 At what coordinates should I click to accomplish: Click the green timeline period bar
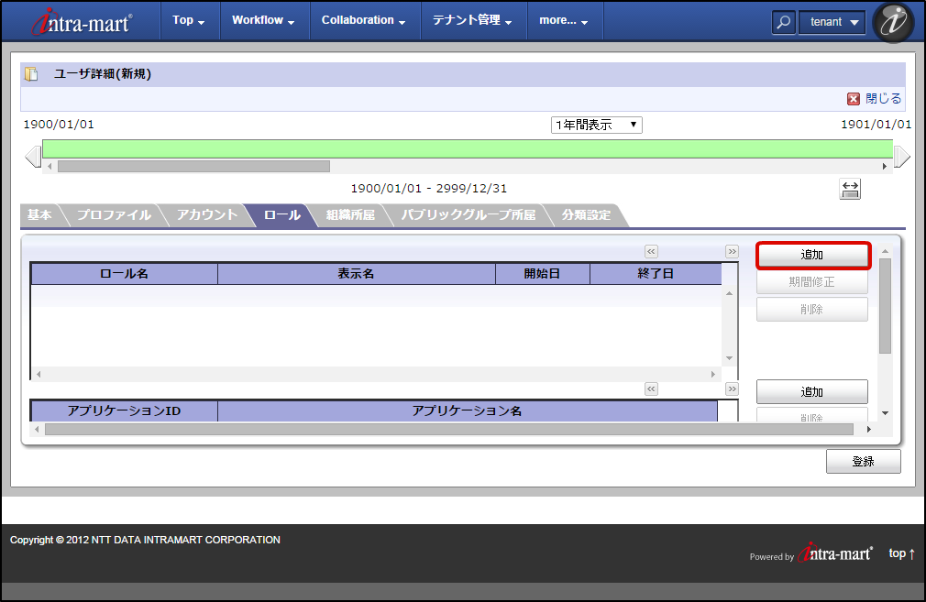468,148
